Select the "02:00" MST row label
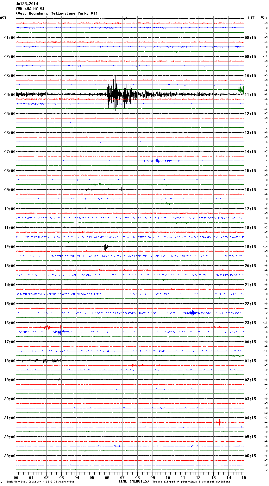 point(10,57)
